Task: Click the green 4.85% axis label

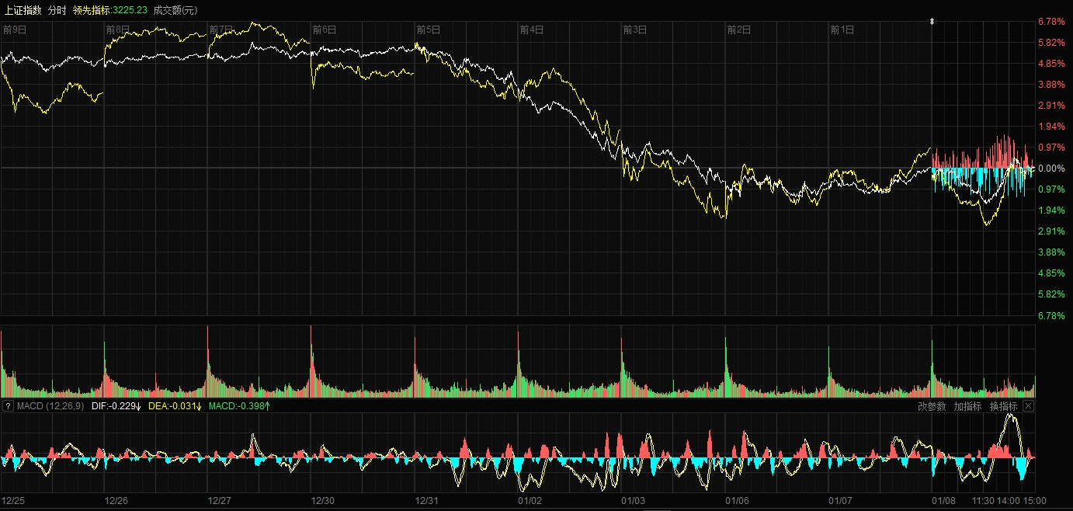Action: 1051,273
